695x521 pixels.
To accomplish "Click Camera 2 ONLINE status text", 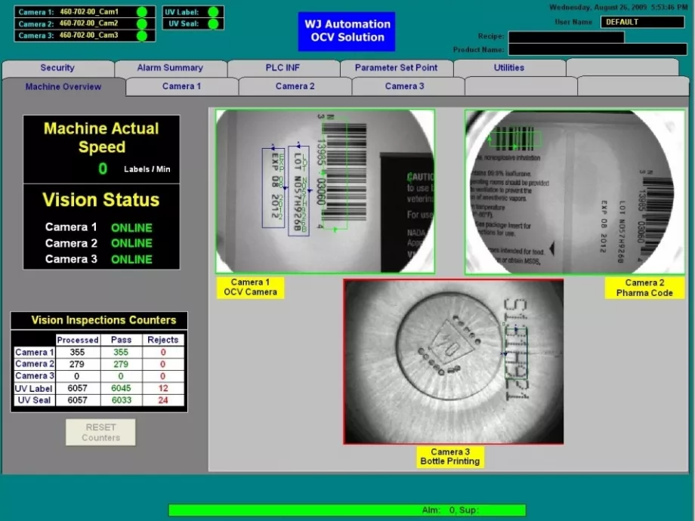I will pyautogui.click(x=131, y=243).
